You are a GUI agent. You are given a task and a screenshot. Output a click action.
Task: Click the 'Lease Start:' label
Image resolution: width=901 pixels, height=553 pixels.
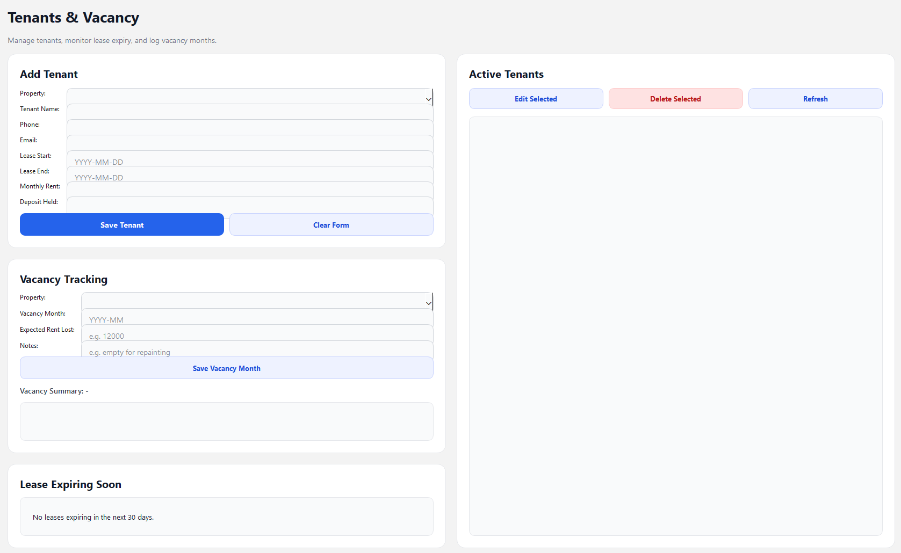tap(36, 156)
